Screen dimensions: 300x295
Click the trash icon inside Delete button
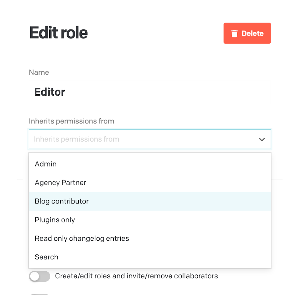(x=234, y=33)
